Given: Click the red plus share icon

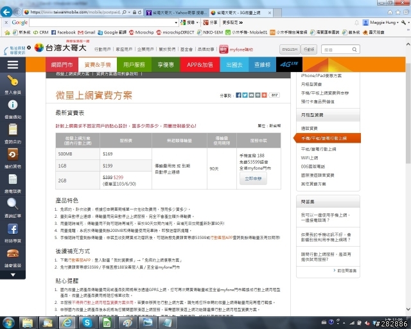Looking at the screenshot, I should tap(264, 95).
